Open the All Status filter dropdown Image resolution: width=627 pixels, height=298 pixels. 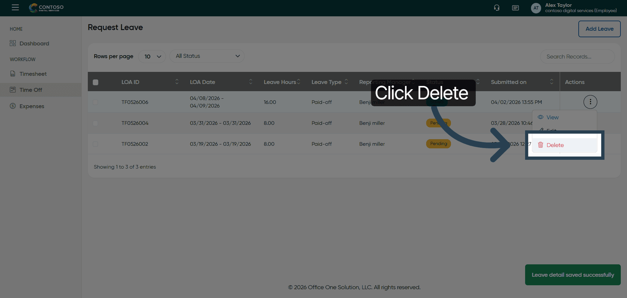207,56
